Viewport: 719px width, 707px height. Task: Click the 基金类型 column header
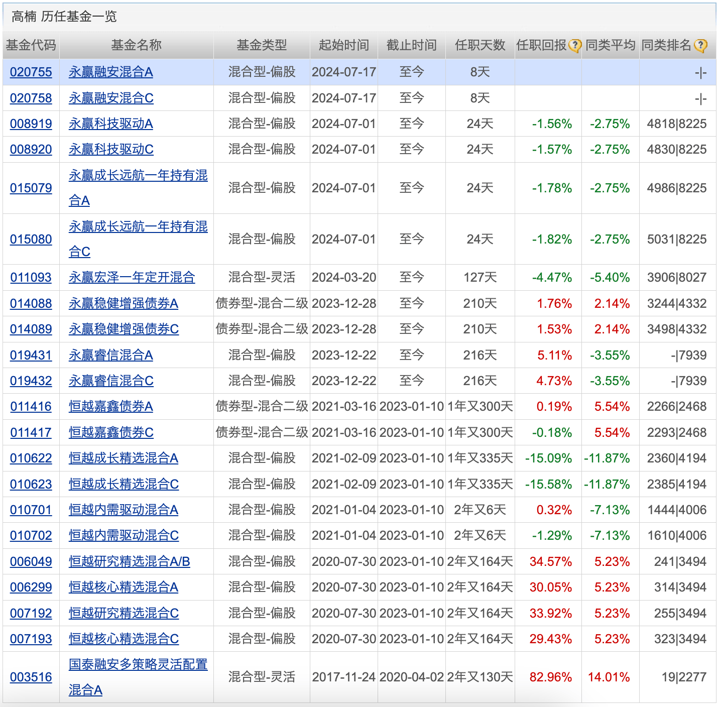click(262, 45)
